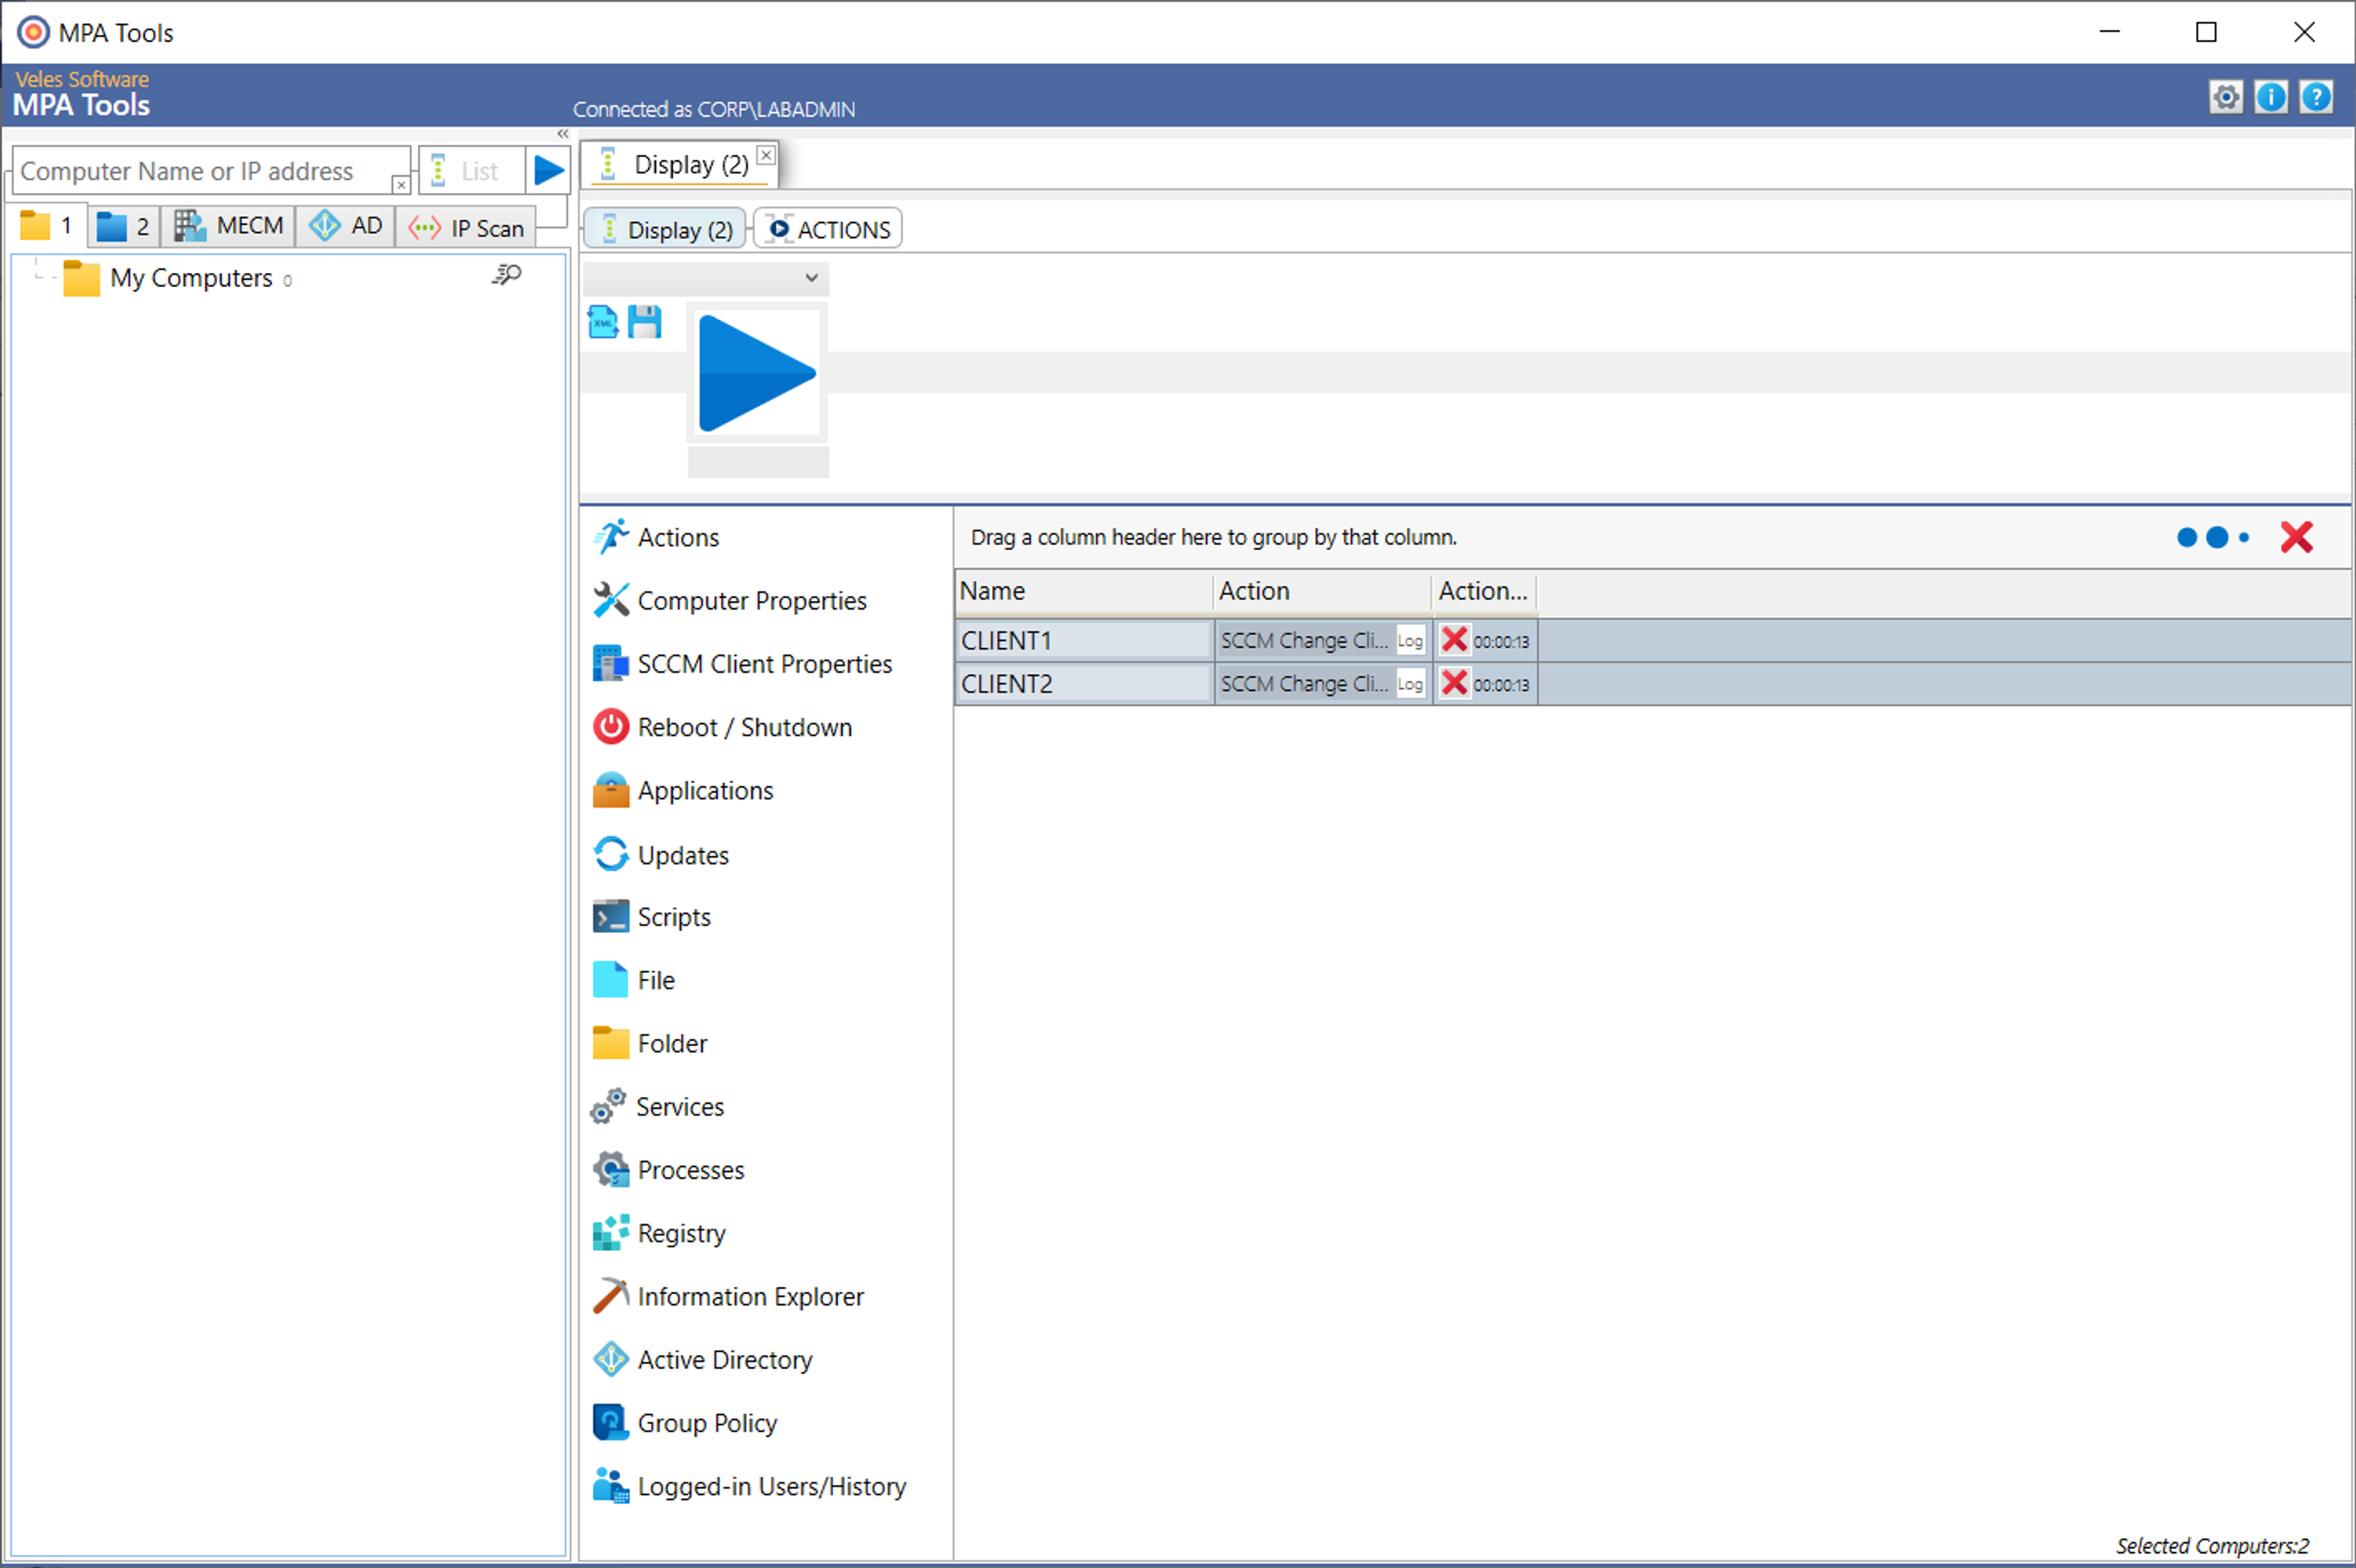Collapse the left panel with double chevron
The image size is (2356, 1568).
[563, 134]
